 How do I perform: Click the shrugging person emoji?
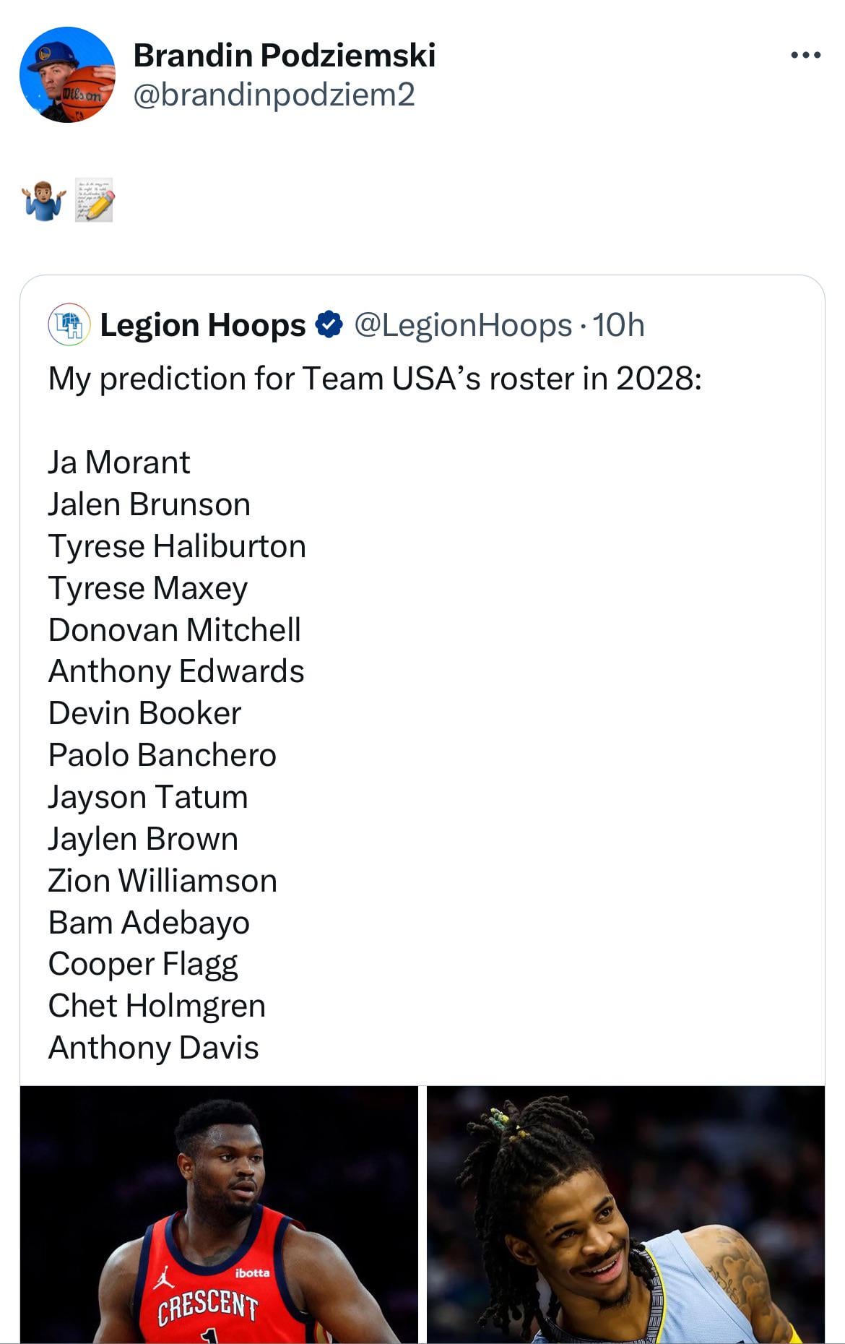43,202
